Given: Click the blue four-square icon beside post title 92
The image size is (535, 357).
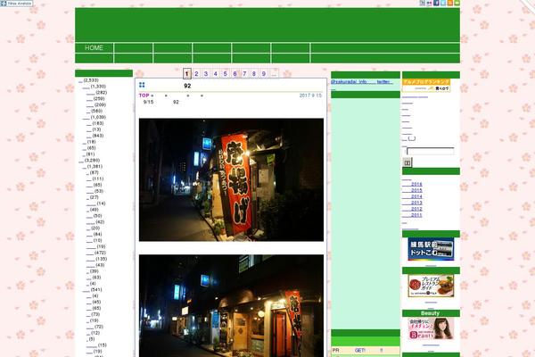Looking at the screenshot, I should click(142, 85).
